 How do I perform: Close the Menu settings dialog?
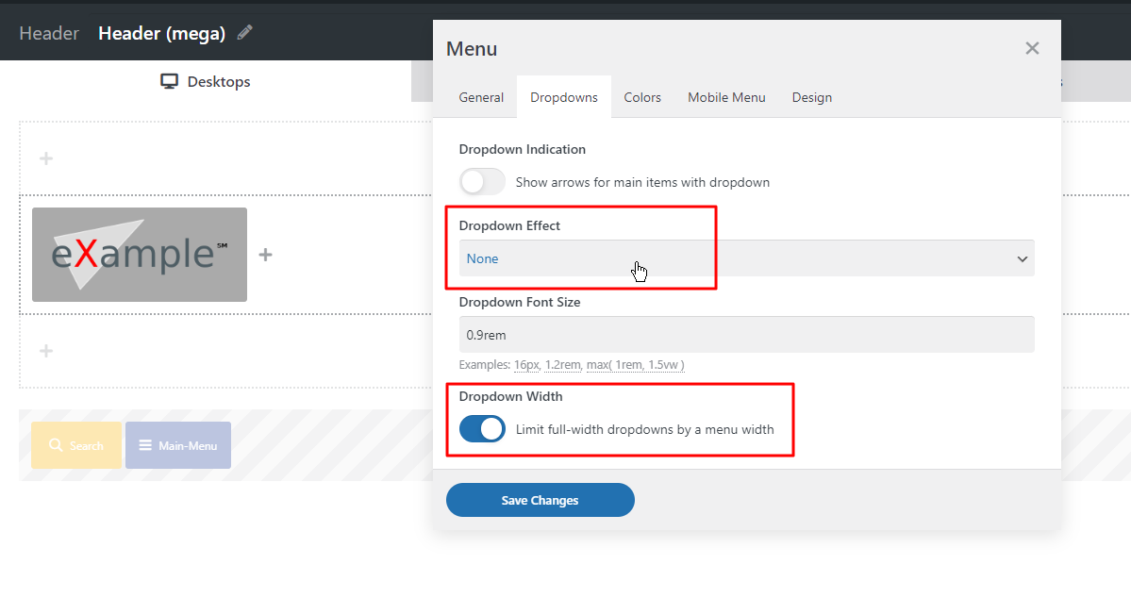tap(1032, 48)
